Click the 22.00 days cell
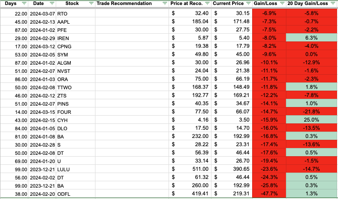338x199 pixels. [x=14, y=14]
